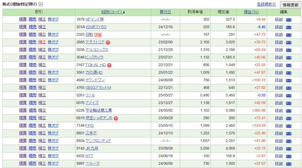Open 詳細 for 8934 サンフロンティア
The height and width of the screenshot is (168, 302).
point(279,141)
